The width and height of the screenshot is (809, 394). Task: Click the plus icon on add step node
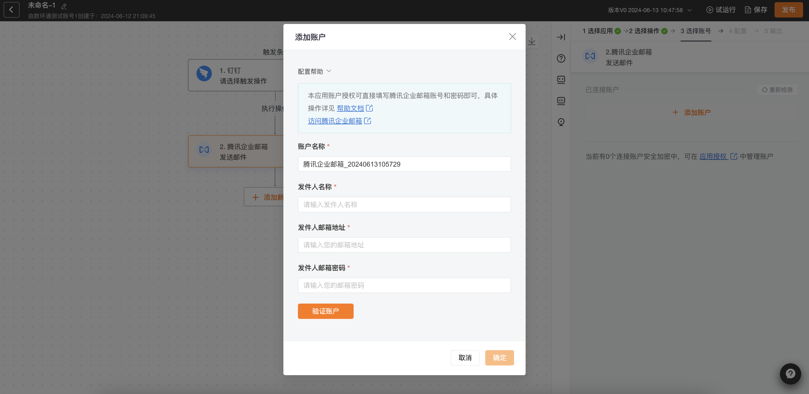pyautogui.click(x=255, y=198)
